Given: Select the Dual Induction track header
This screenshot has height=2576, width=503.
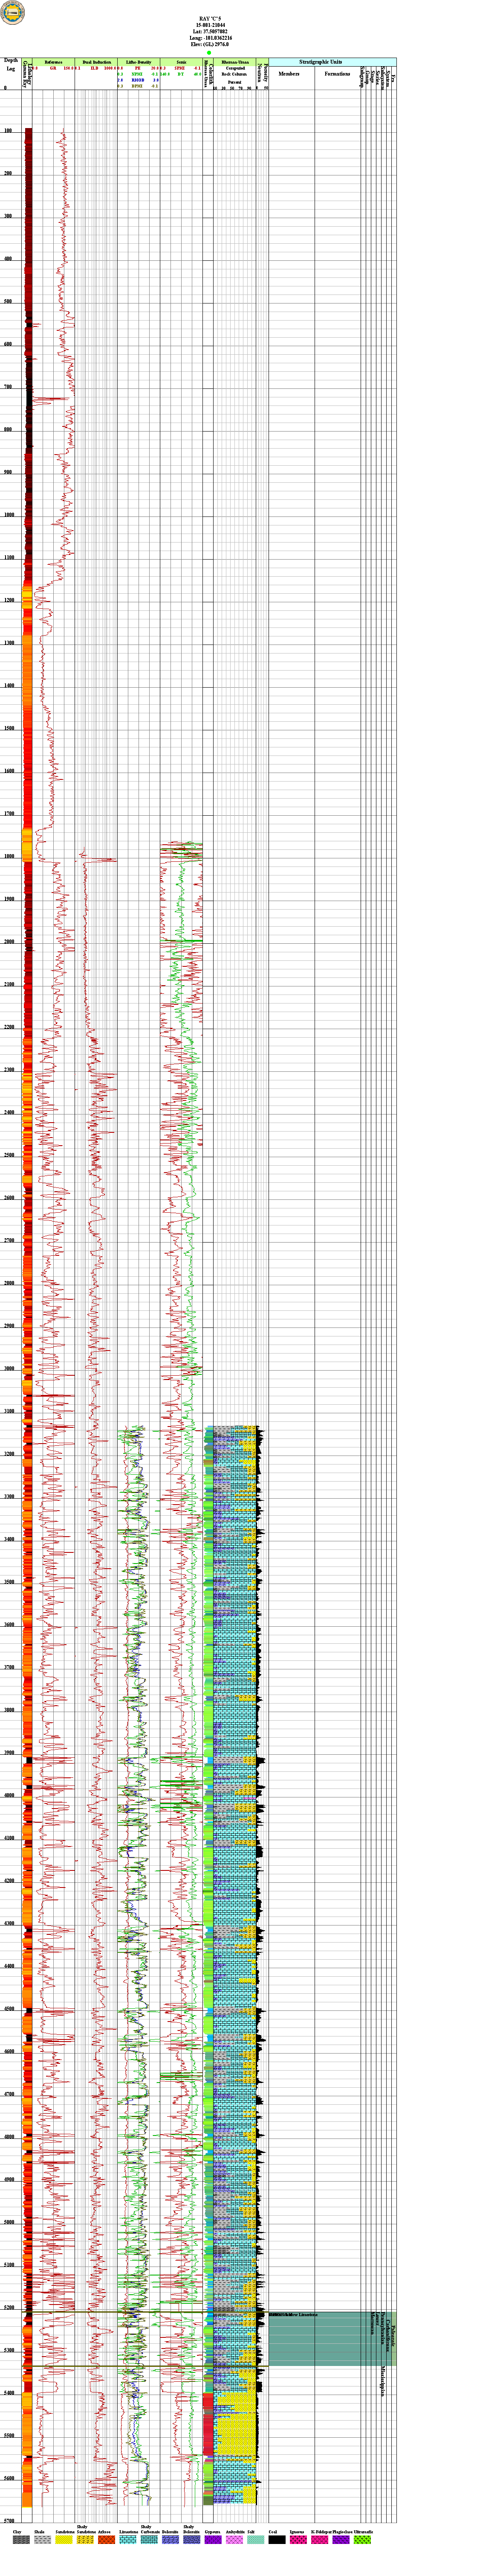Looking at the screenshot, I should coord(96,61).
